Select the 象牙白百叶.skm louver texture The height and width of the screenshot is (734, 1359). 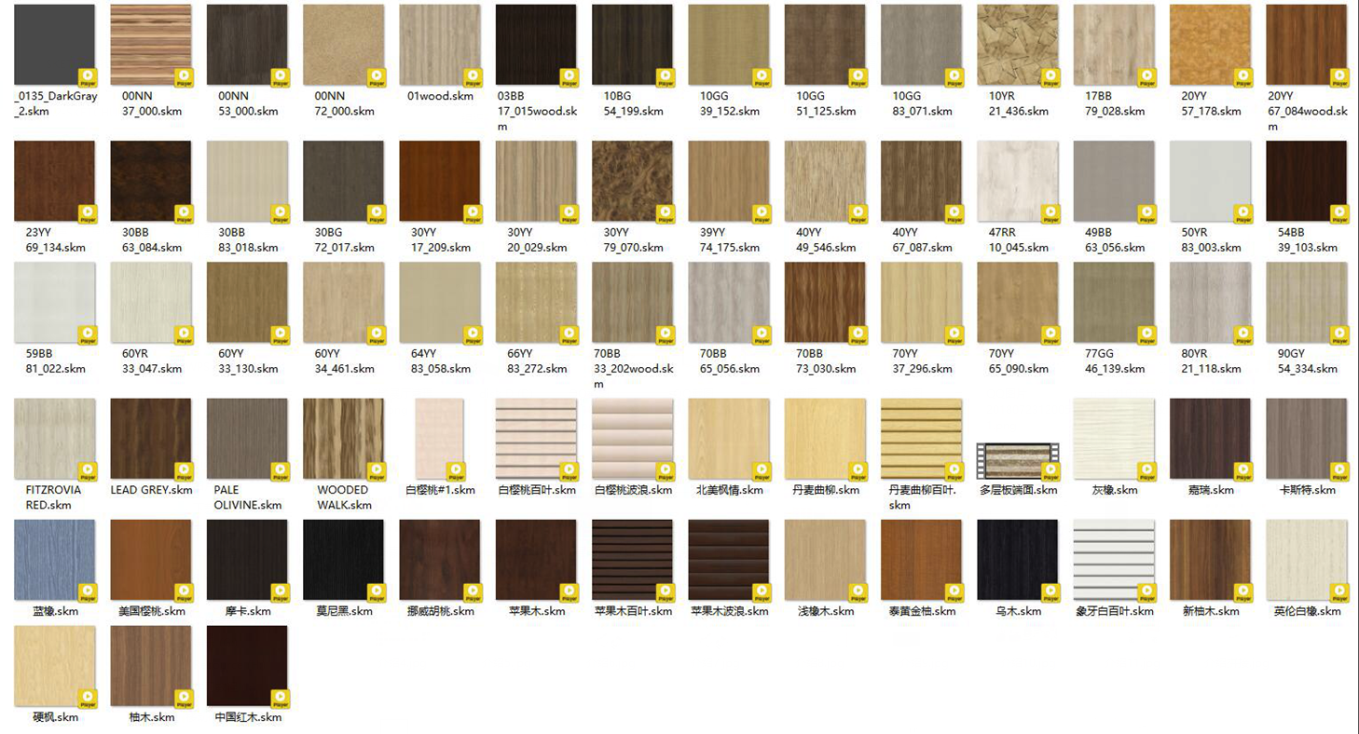pos(1114,560)
